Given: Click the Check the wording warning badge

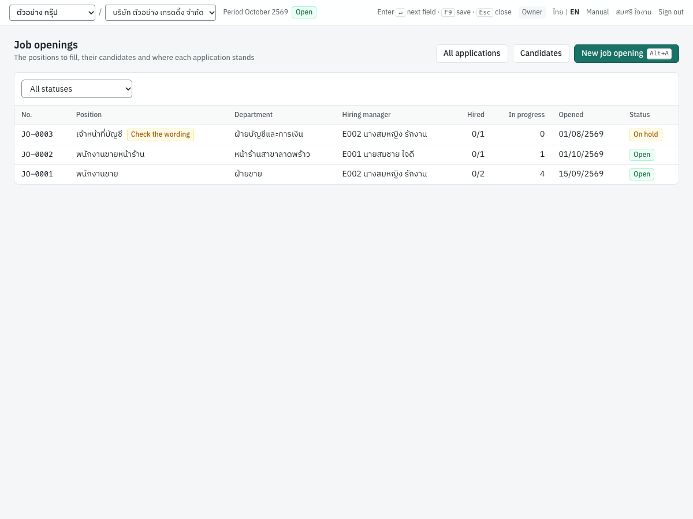Looking at the screenshot, I should (x=161, y=134).
